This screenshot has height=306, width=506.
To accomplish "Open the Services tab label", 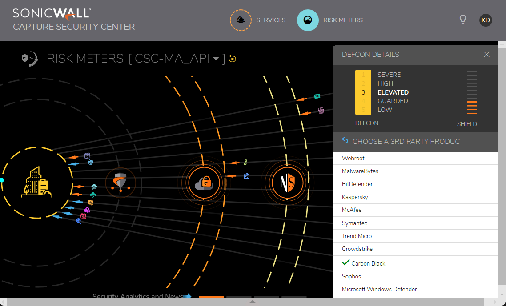I will click(271, 20).
